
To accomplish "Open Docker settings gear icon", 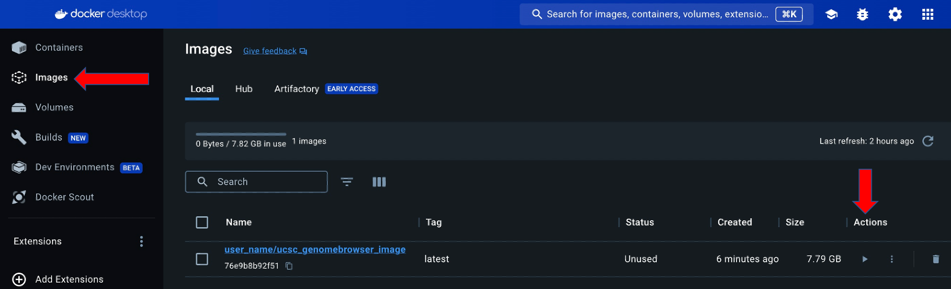I will [x=895, y=14].
